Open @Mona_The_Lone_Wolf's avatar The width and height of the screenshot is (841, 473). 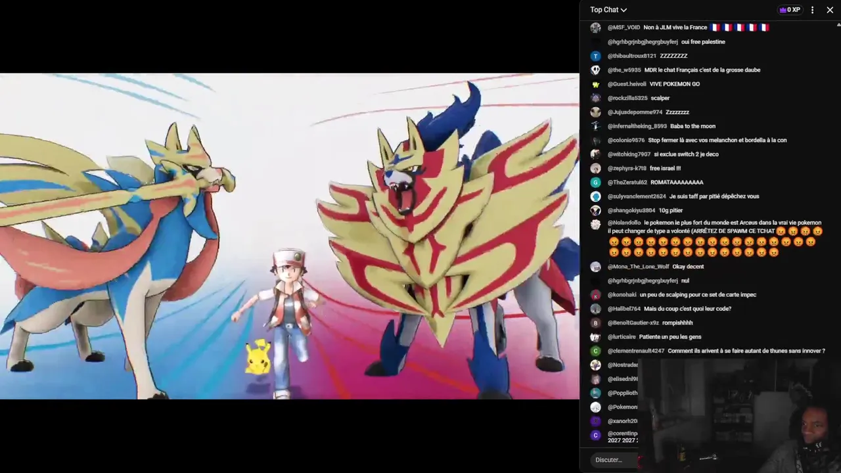595,267
